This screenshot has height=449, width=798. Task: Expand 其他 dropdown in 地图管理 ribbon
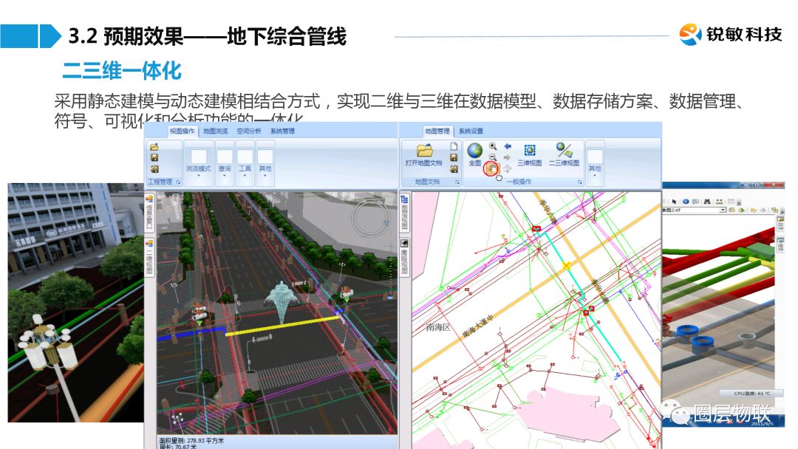(x=595, y=162)
